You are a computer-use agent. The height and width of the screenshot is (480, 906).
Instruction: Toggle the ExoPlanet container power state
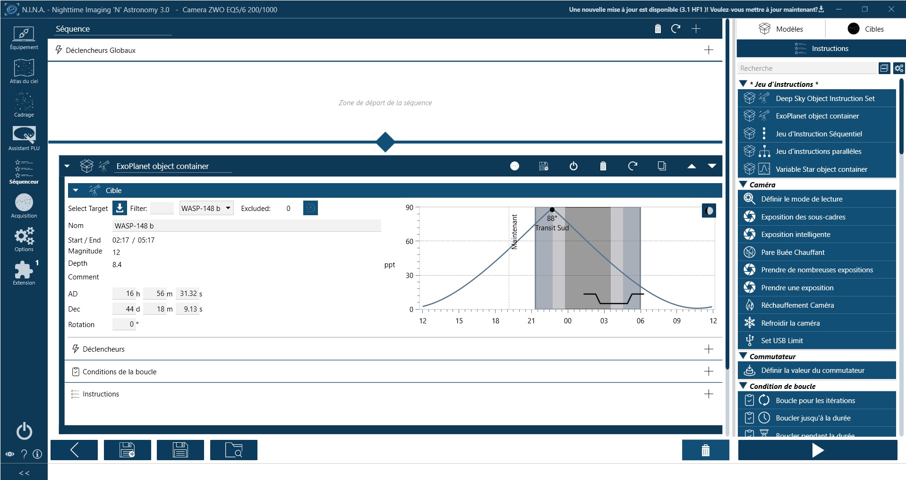(x=573, y=166)
